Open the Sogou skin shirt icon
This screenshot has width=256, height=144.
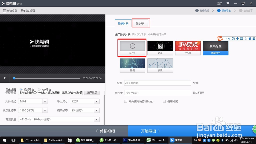click(x=250, y=39)
